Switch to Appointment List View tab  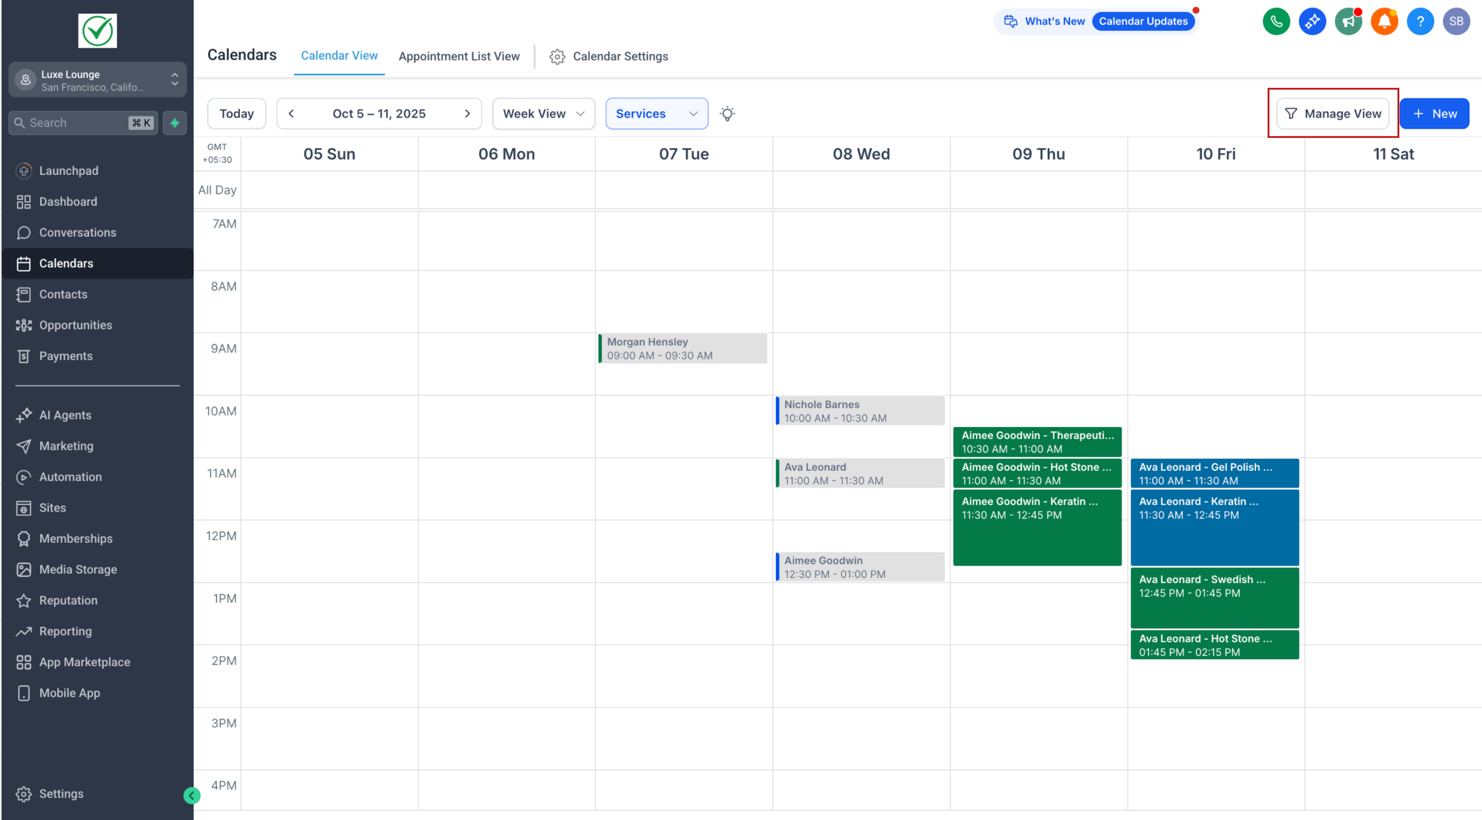click(x=459, y=56)
